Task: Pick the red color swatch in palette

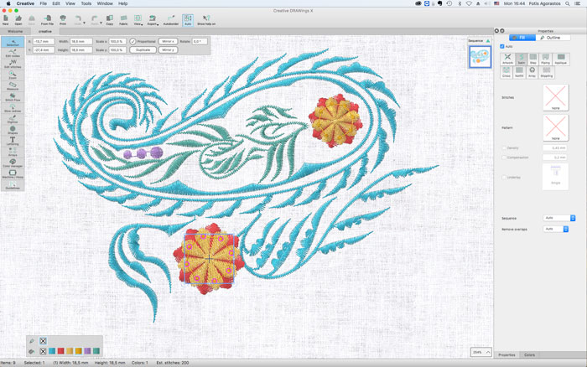Action: [61, 351]
